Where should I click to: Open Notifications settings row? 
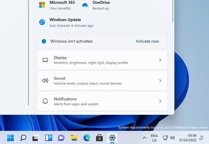pyautogui.click(x=102, y=101)
